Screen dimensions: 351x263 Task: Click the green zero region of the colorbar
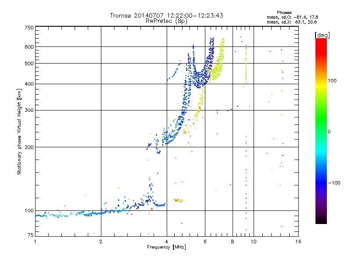(x=321, y=131)
